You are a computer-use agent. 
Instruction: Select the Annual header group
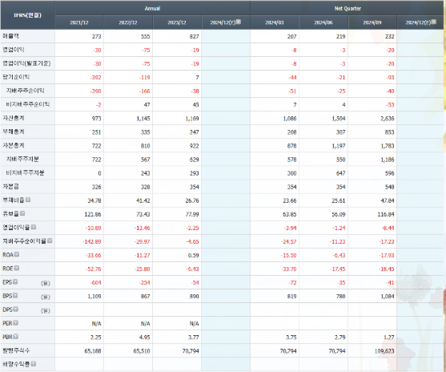tap(152, 8)
